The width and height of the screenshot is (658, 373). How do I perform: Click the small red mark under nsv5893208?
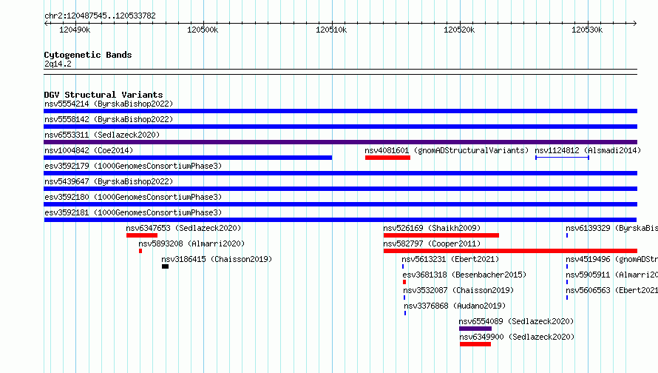point(140,251)
